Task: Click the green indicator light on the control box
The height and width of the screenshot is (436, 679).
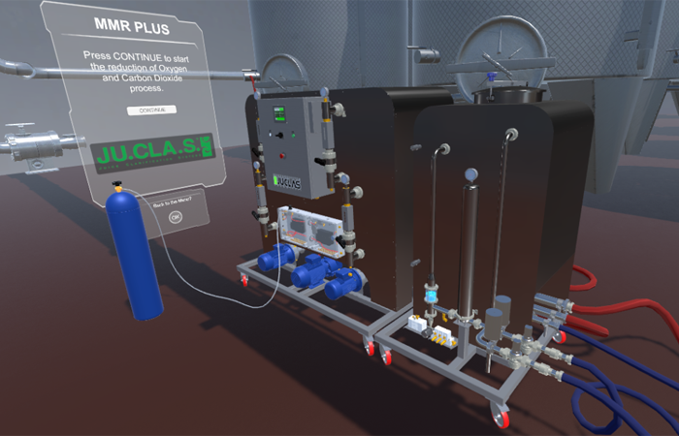Action: tap(293, 135)
